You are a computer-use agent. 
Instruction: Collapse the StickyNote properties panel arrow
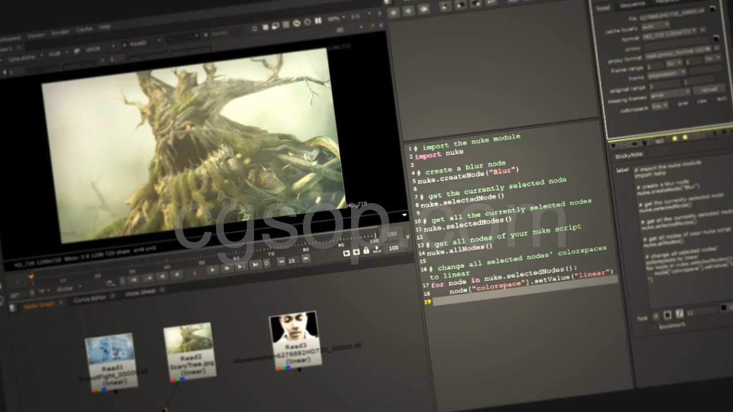(x=613, y=146)
